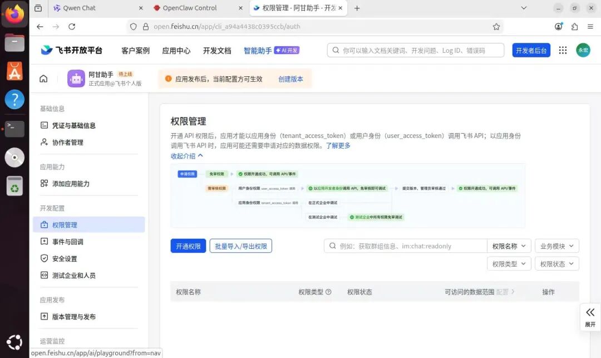Select 开发文档 in the top navigation
This screenshot has width=601, height=358.
click(x=217, y=50)
